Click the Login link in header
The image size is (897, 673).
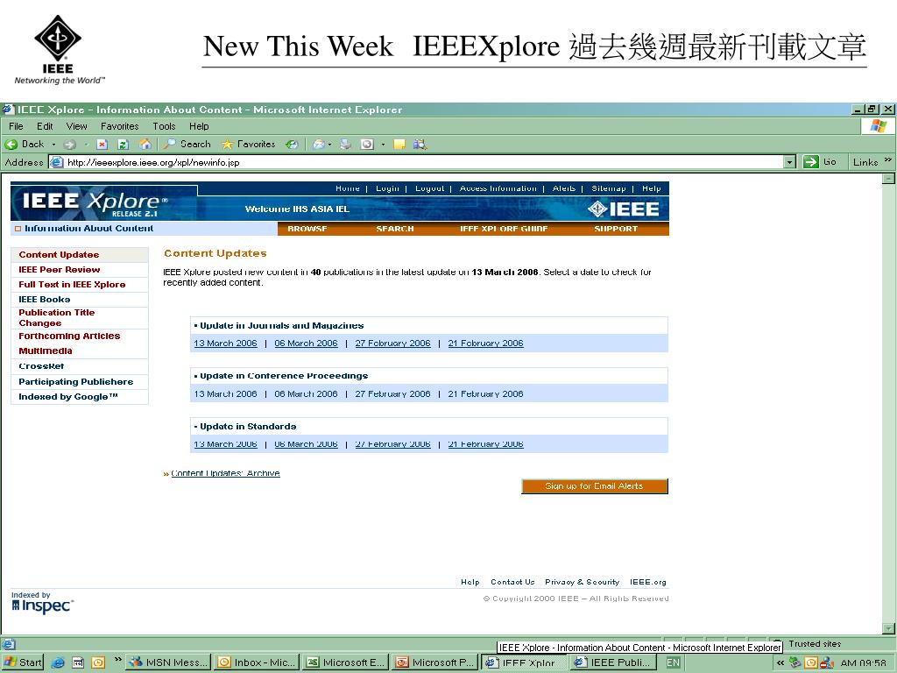(x=387, y=188)
